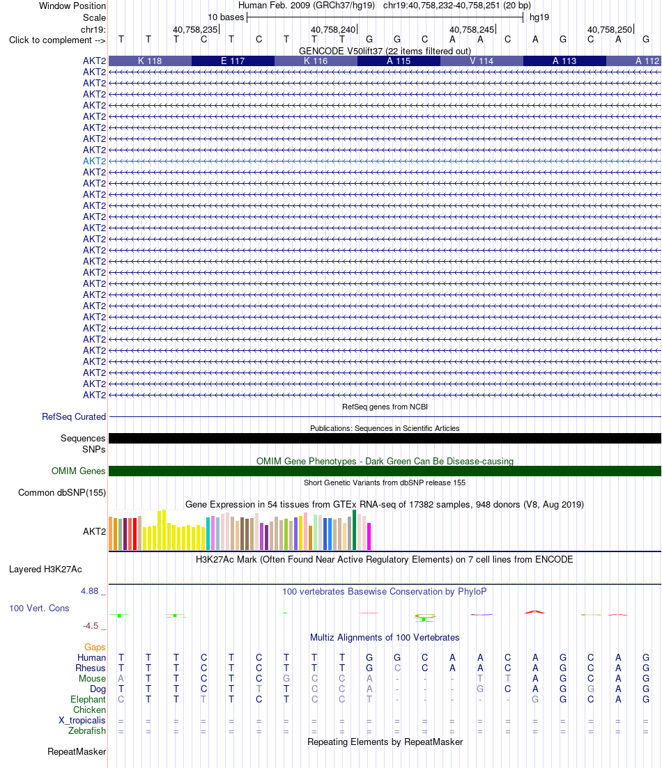Click the RepeatMasker track label
662x768 pixels.
pos(77,752)
